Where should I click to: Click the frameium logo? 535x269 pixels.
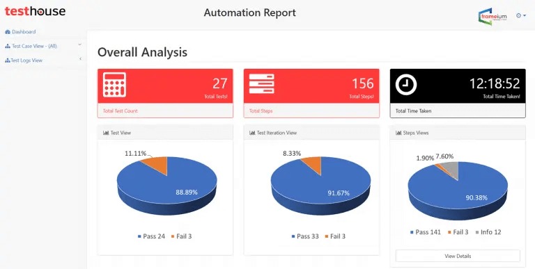[493, 17]
